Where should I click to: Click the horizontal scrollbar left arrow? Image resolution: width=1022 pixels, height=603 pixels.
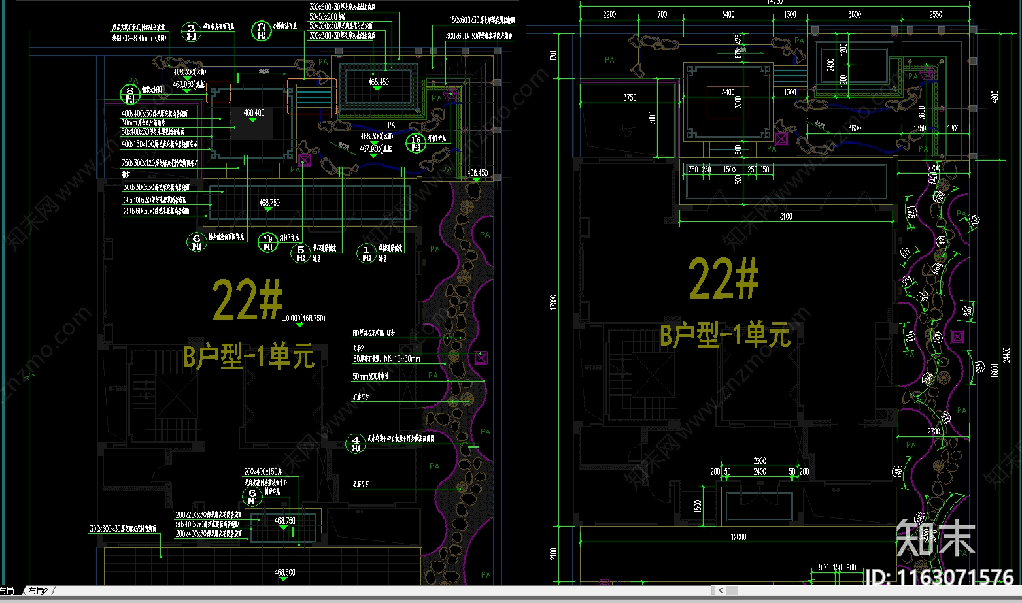(721, 591)
